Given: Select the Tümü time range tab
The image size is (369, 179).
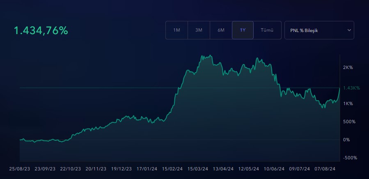Looking at the screenshot, I should point(267,30).
